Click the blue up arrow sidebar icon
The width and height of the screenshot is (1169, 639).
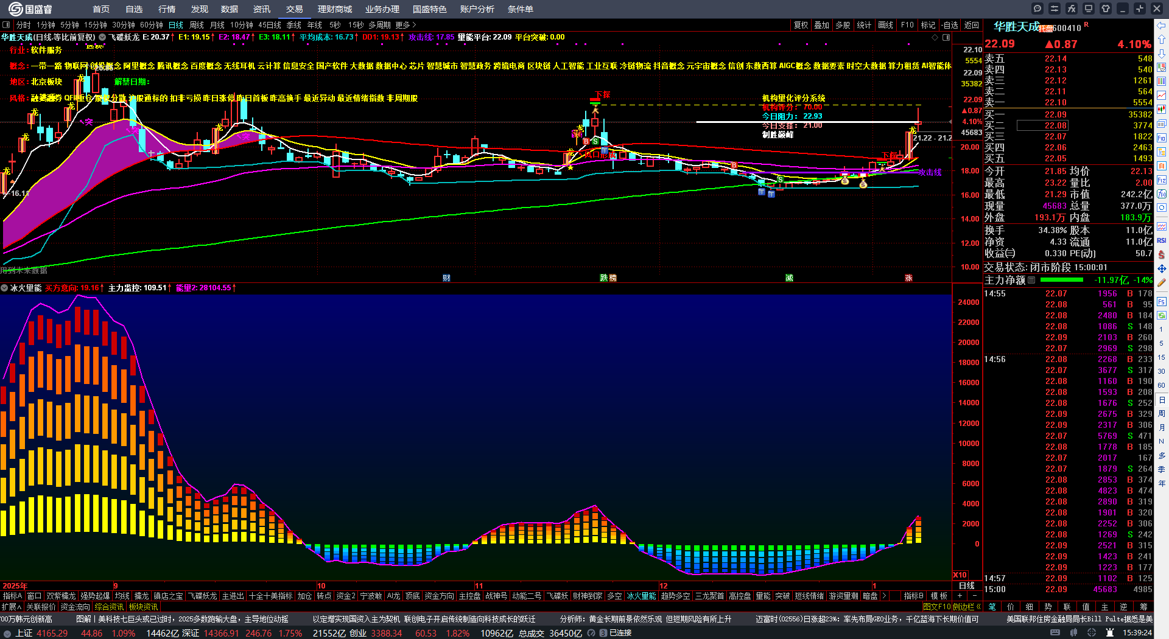pyautogui.click(x=1162, y=40)
